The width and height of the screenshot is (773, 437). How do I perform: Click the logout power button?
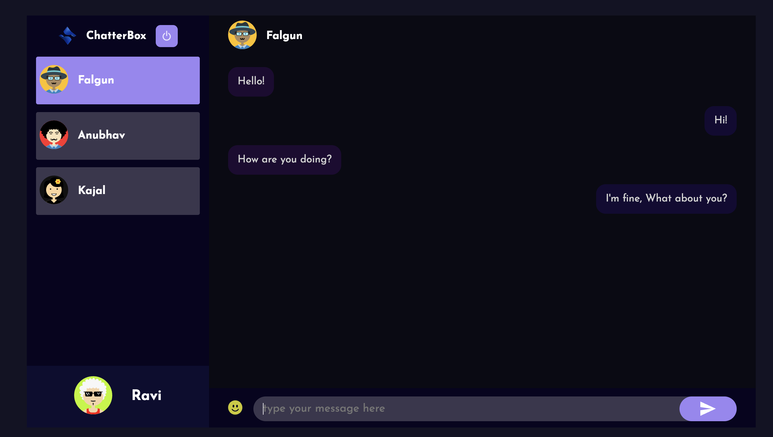tap(166, 36)
